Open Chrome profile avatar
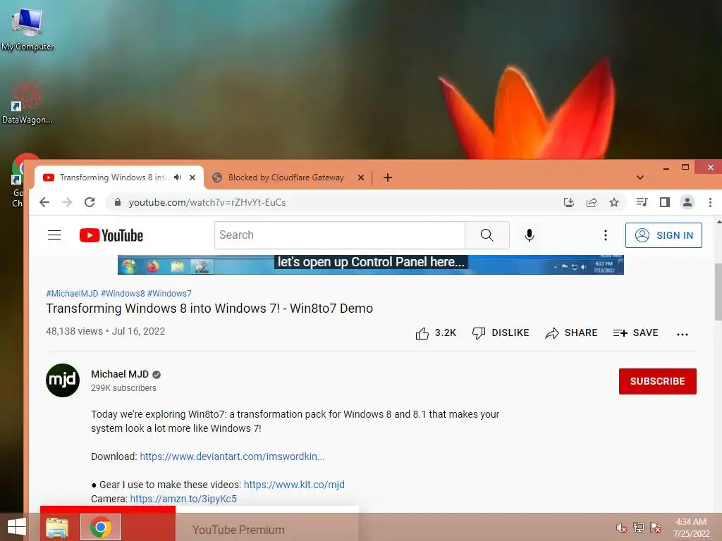This screenshot has height=541, width=722. [x=687, y=202]
